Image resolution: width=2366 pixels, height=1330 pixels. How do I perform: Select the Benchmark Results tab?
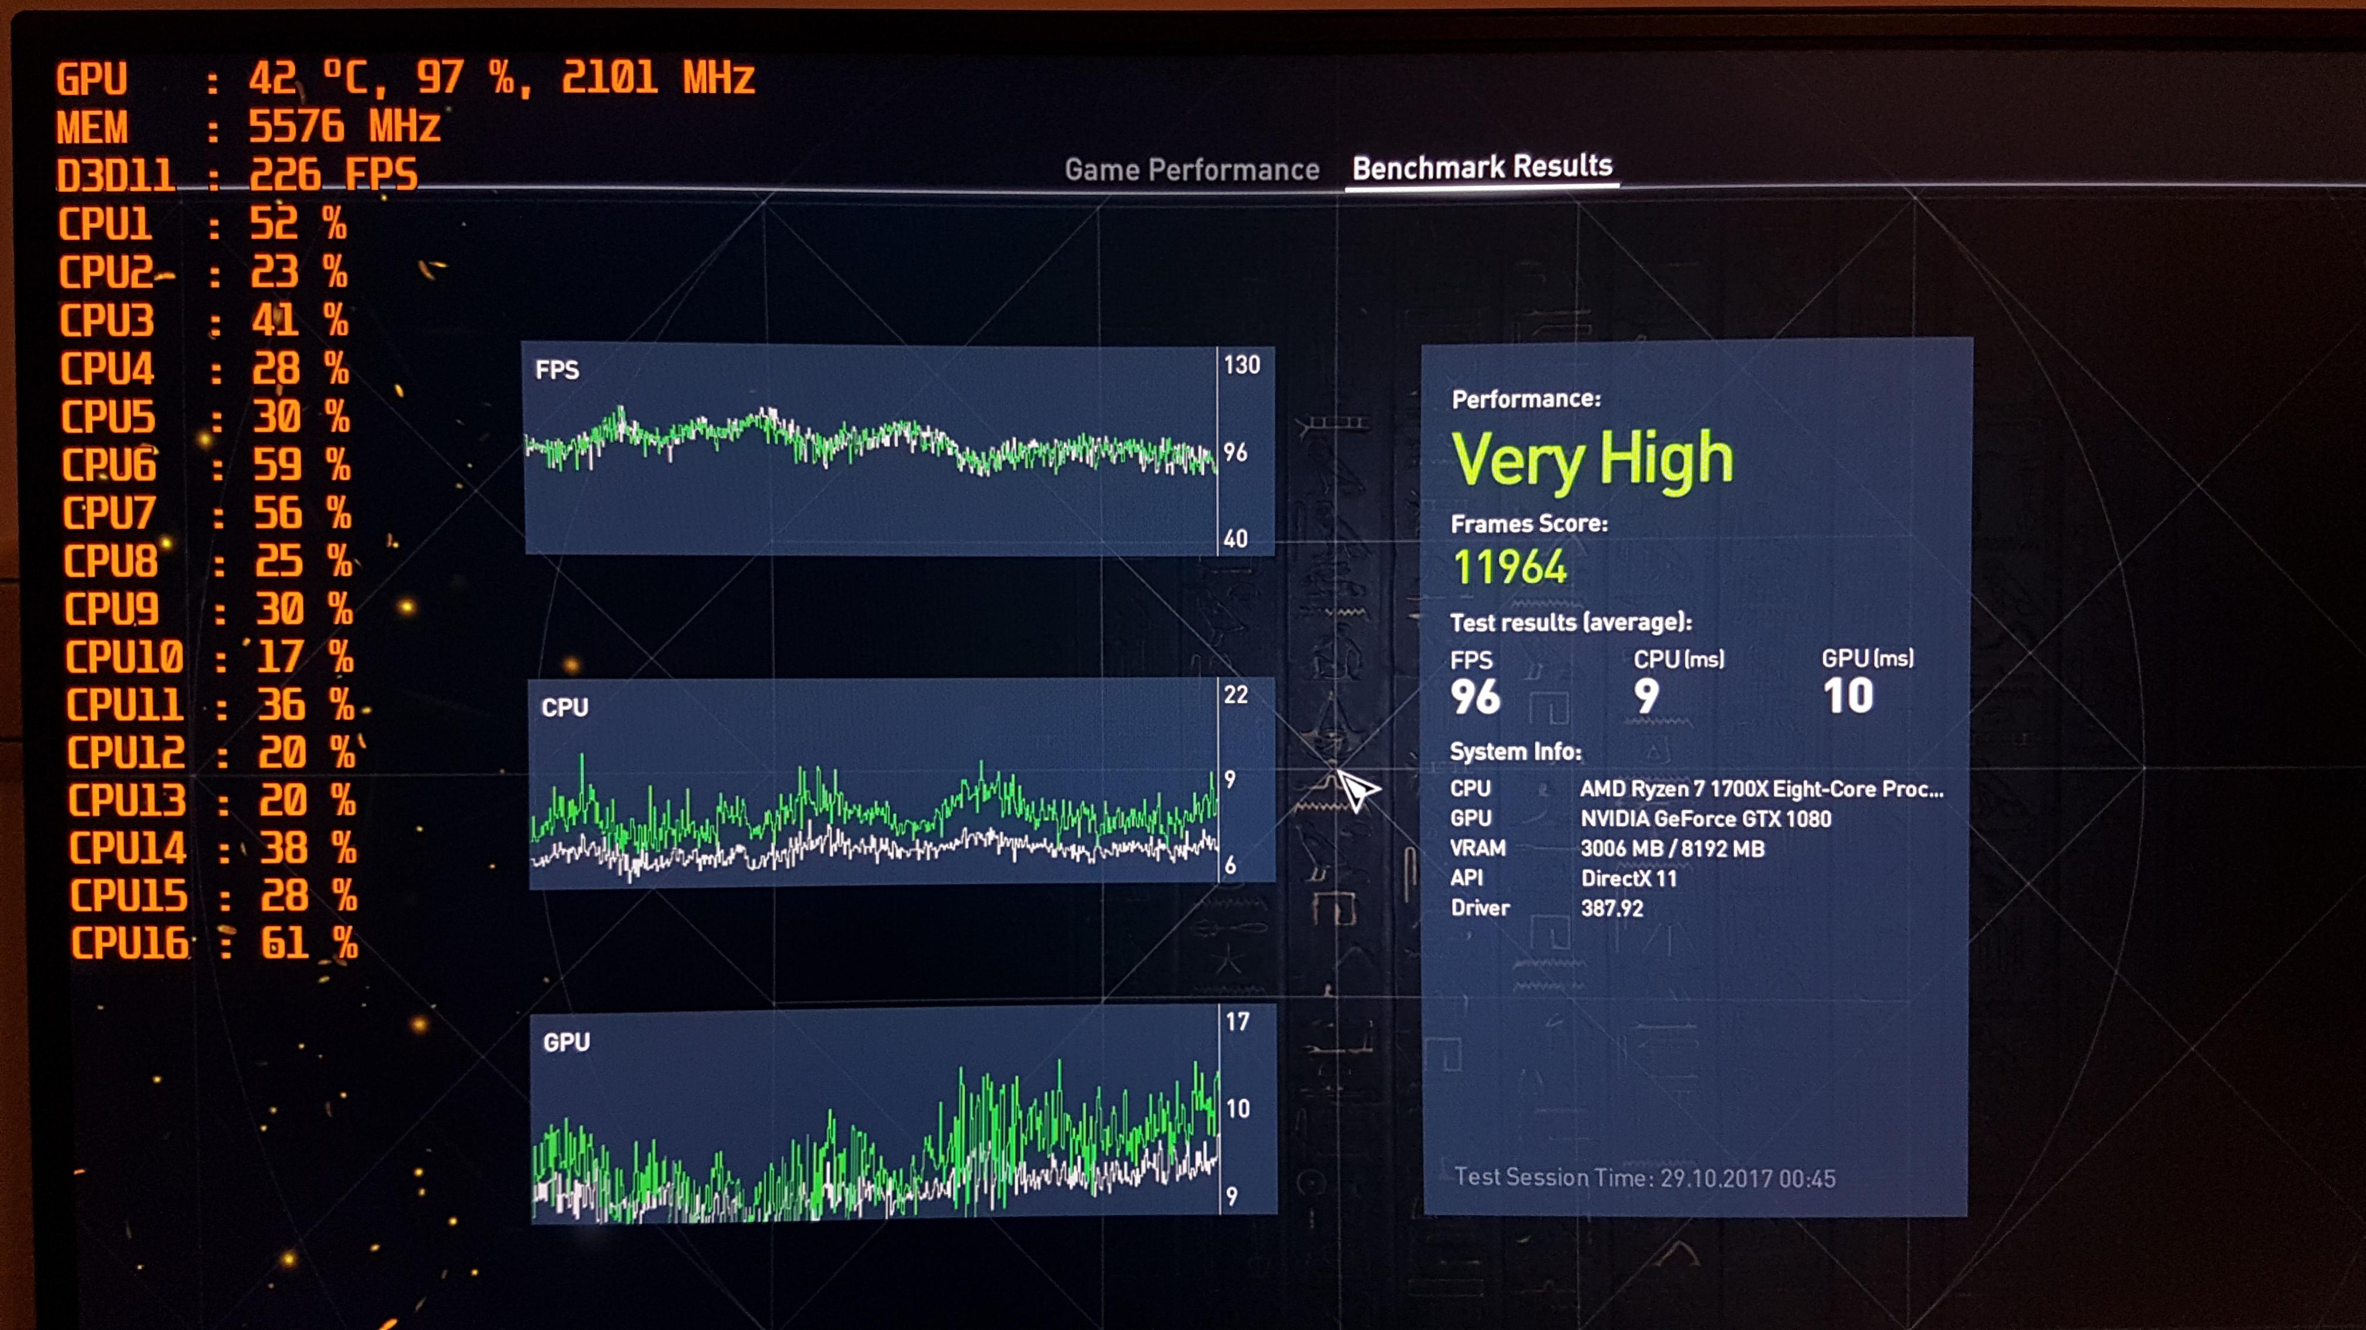[x=1481, y=167]
